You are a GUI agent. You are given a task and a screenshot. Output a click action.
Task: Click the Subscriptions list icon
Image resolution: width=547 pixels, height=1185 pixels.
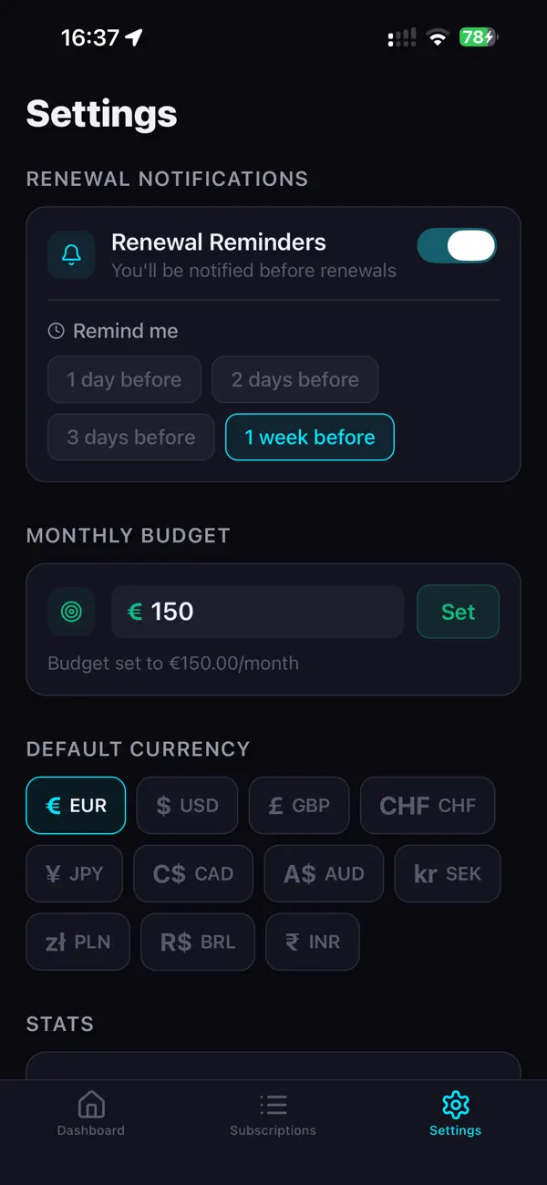[x=273, y=1104]
